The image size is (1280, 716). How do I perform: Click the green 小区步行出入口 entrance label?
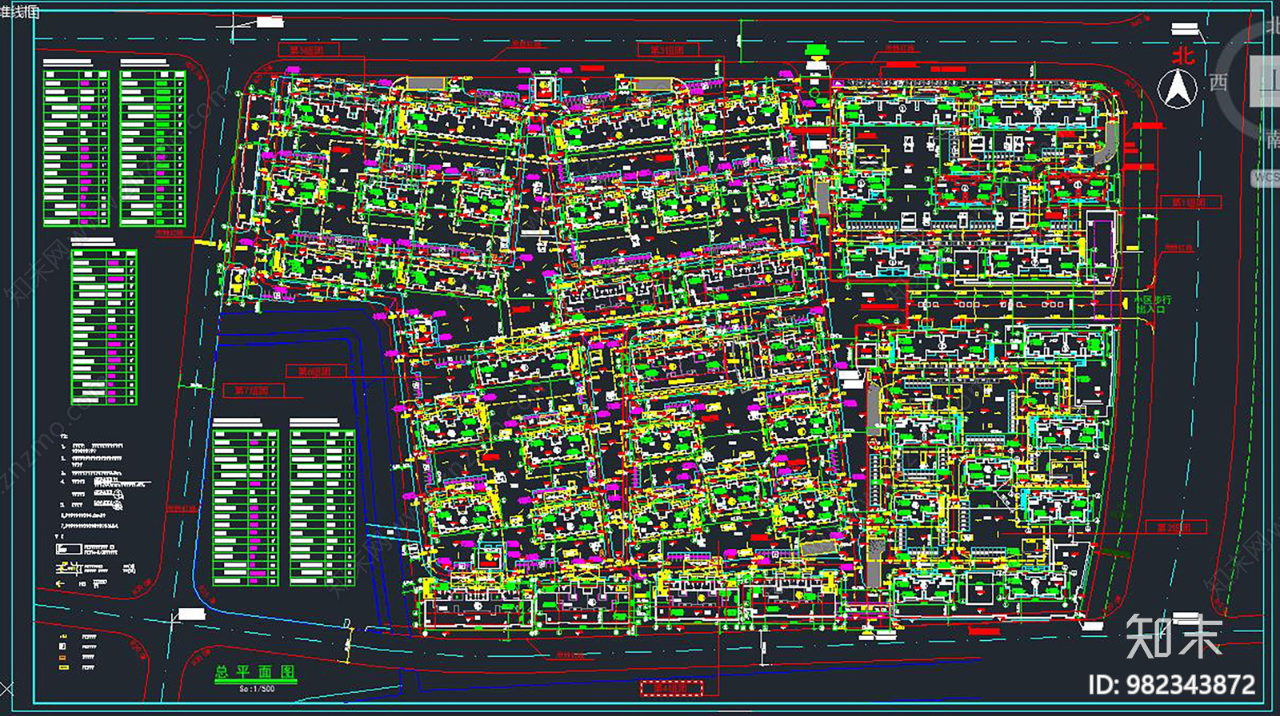[1152, 304]
